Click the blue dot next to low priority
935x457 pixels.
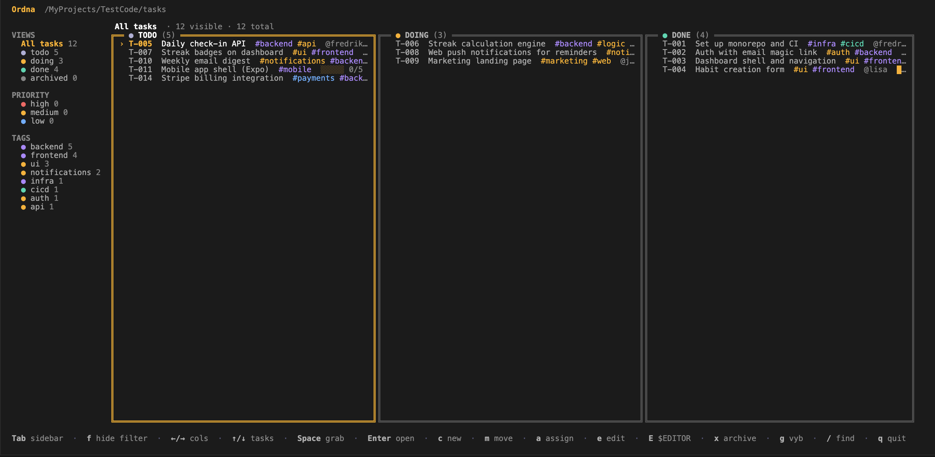(x=23, y=121)
